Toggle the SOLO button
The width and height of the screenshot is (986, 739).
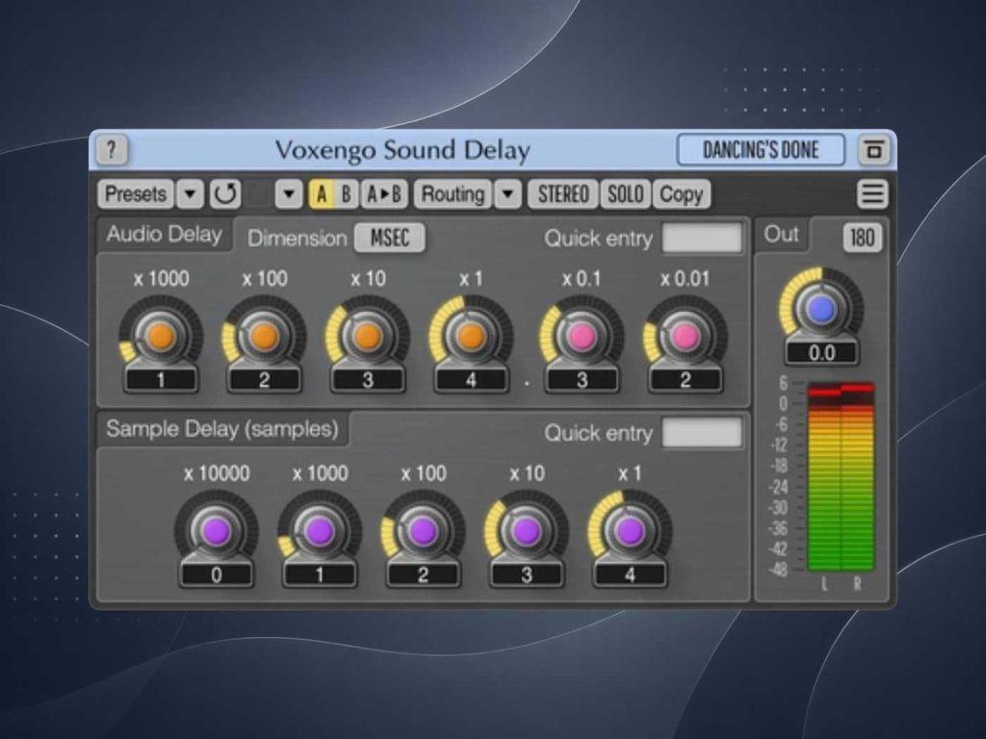tap(625, 194)
